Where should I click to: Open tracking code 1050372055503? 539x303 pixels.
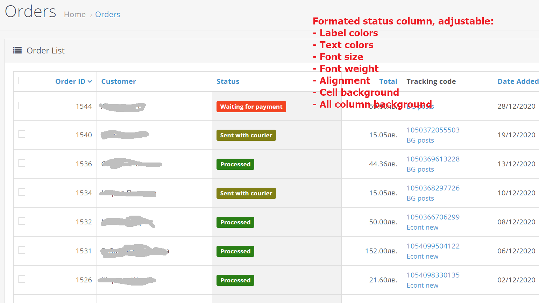point(433,130)
